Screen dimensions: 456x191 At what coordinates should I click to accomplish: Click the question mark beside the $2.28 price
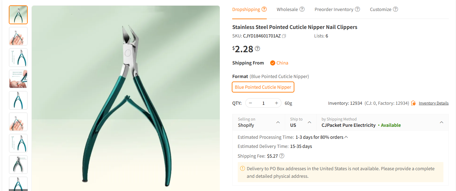[257, 48]
